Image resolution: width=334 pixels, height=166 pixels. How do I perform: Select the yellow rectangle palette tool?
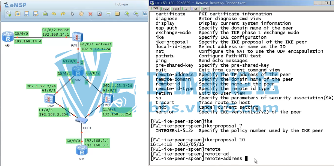coord(117,14)
